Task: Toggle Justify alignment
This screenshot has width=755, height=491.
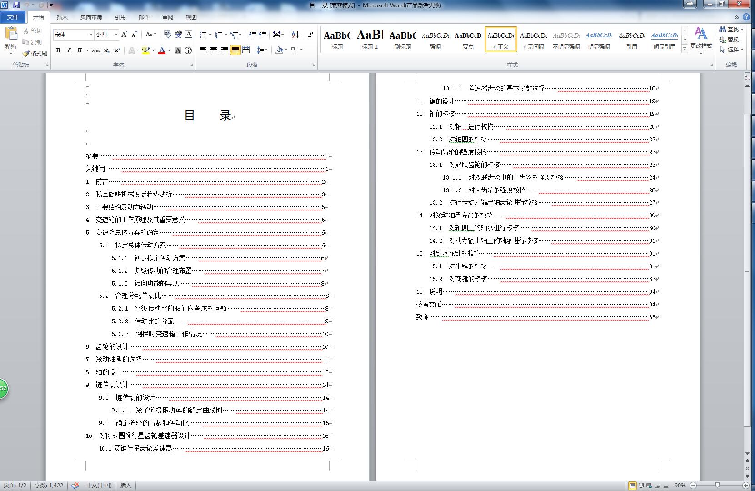Action: 235,50
